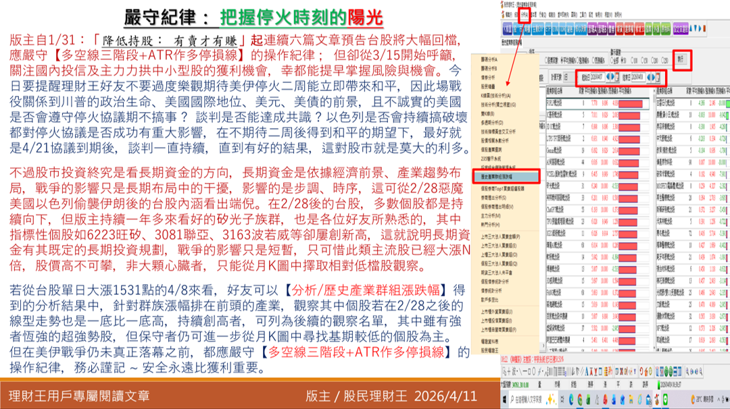Open the purple 籌碼B toolbar button
Screen dimensions: 730x409
(x=602, y=29)
